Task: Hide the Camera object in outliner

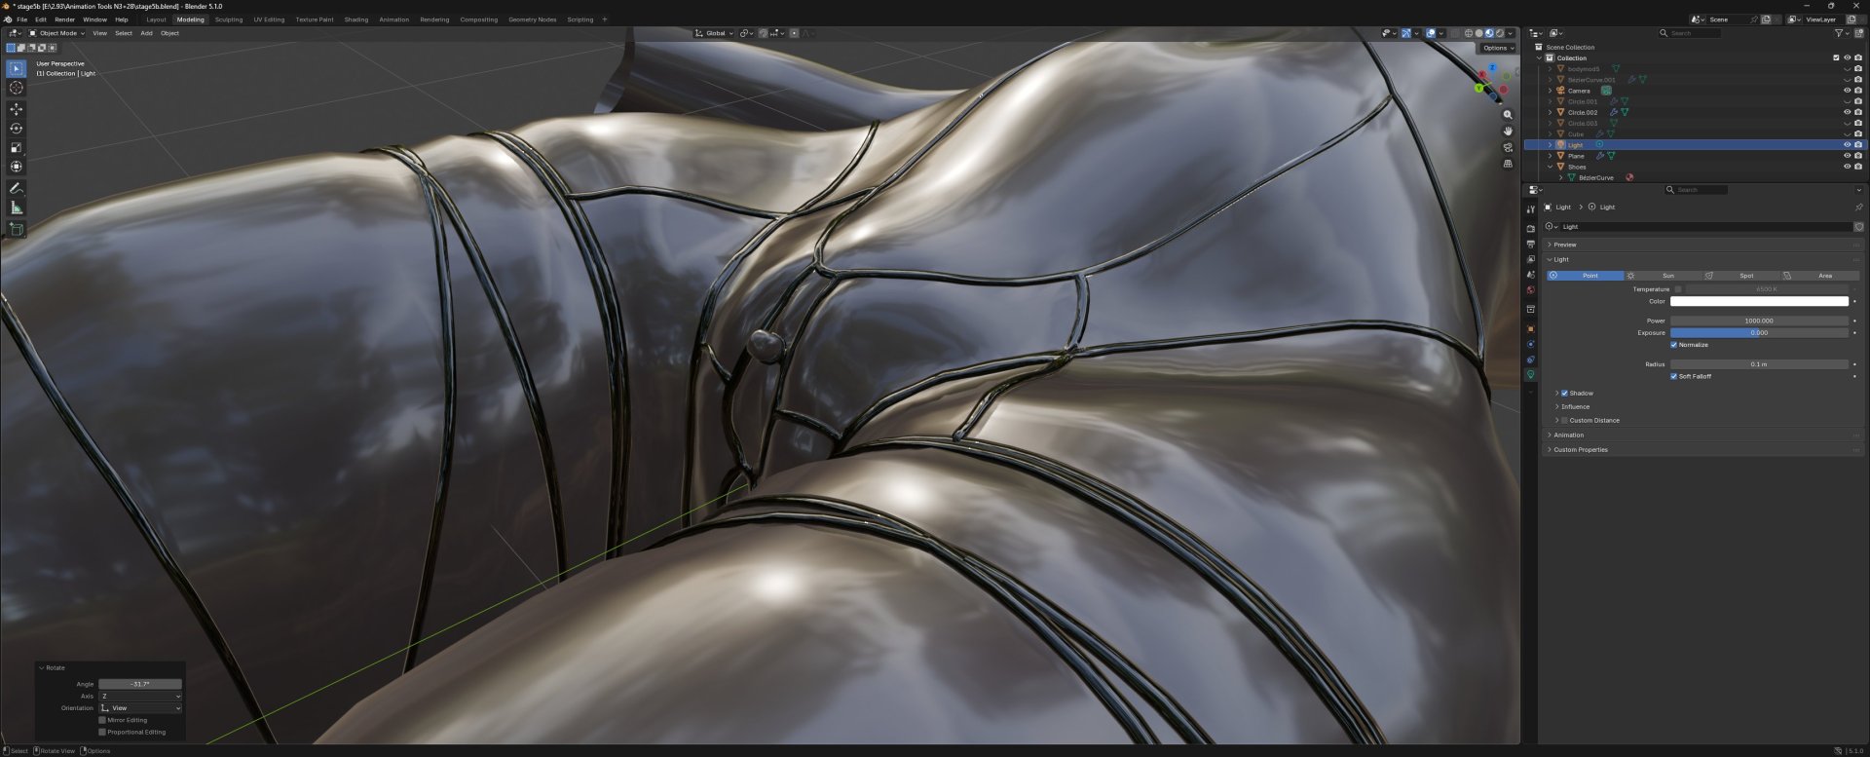Action: tap(1847, 91)
